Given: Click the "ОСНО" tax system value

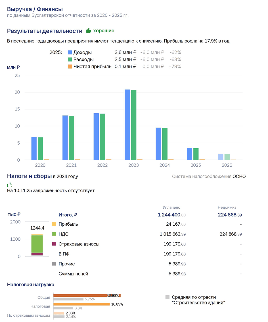Looking at the screenshot, I should 239,176.
